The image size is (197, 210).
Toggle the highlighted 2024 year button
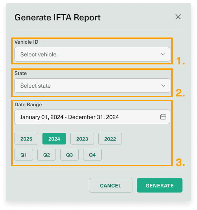click(54, 139)
